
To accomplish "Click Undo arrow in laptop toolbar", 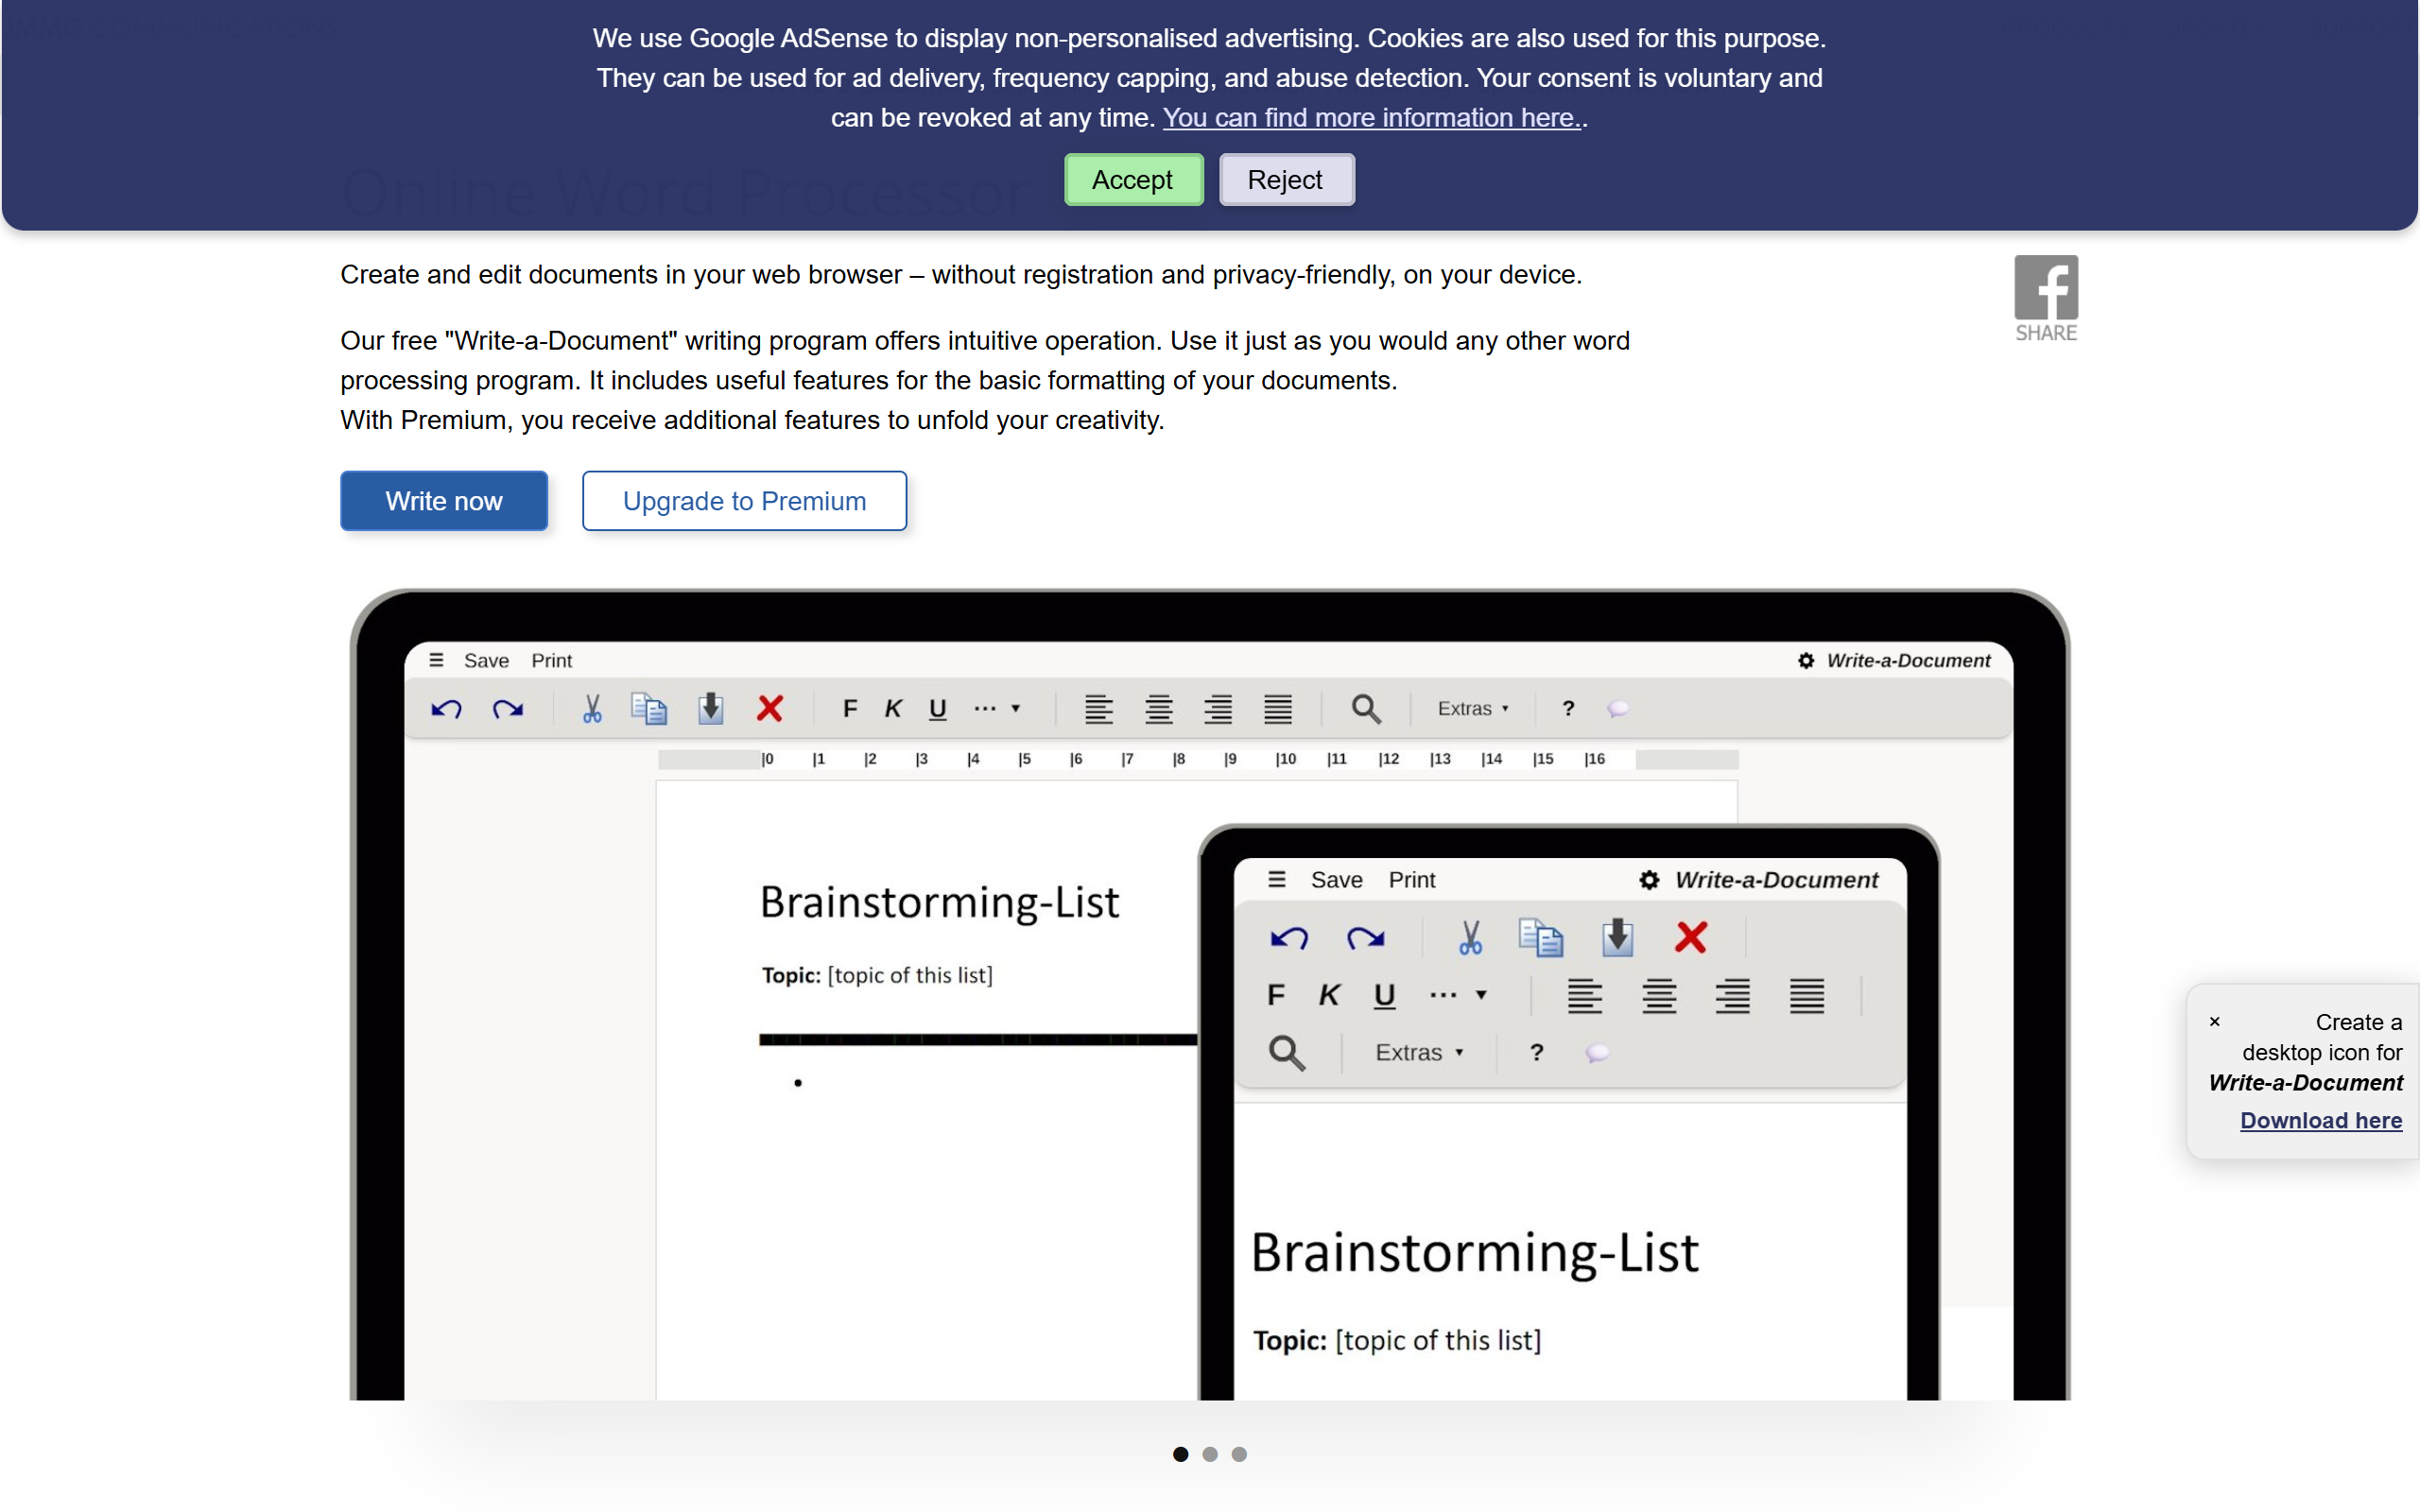I will point(446,709).
